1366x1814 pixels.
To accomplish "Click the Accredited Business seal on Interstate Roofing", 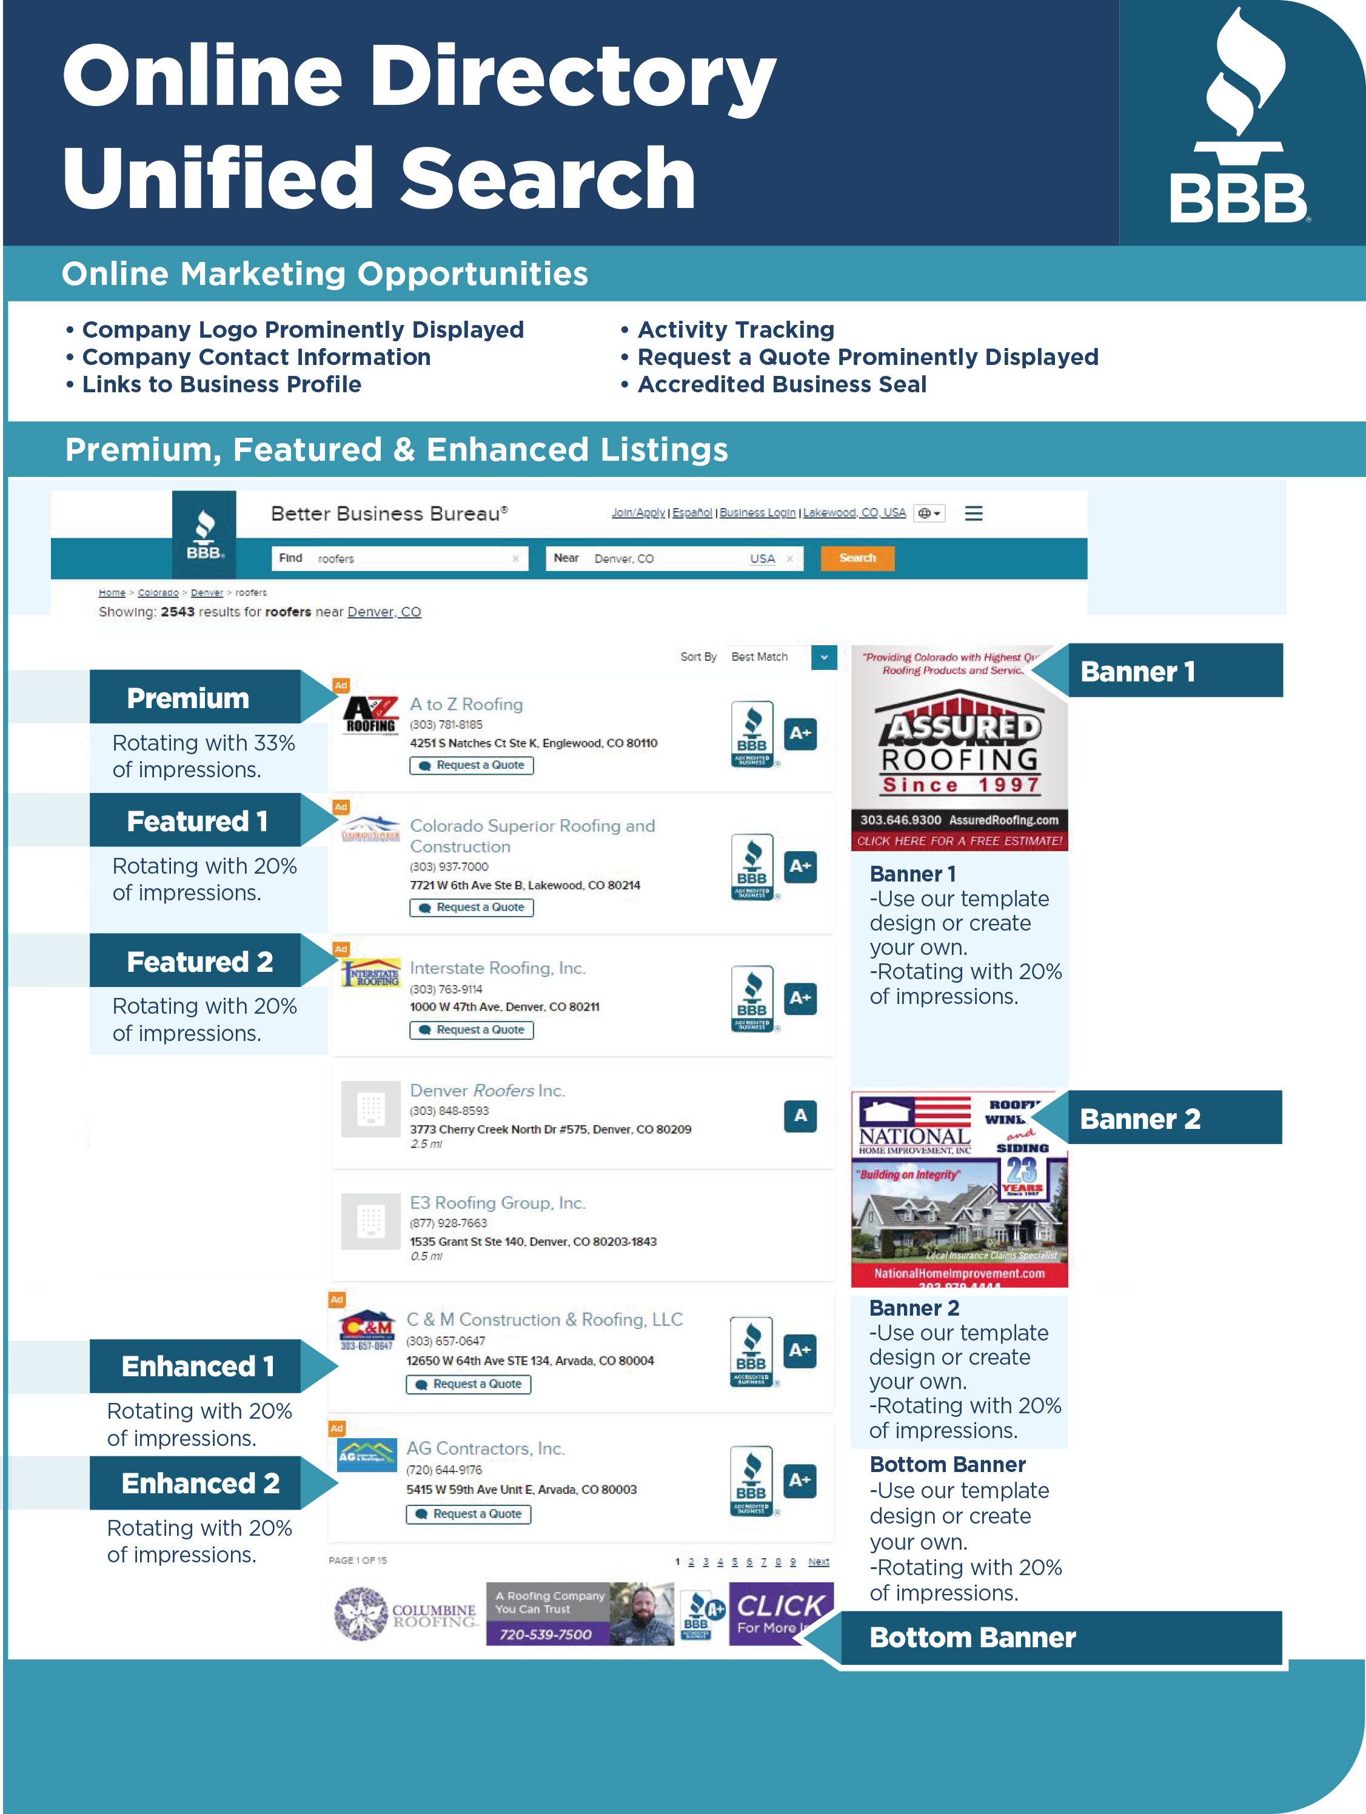I will [x=752, y=999].
